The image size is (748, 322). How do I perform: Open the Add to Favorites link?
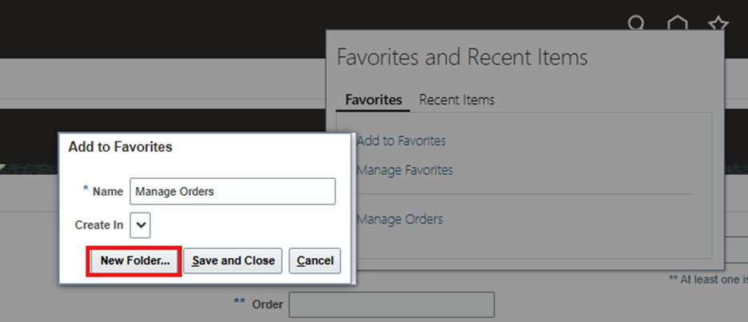[401, 141]
